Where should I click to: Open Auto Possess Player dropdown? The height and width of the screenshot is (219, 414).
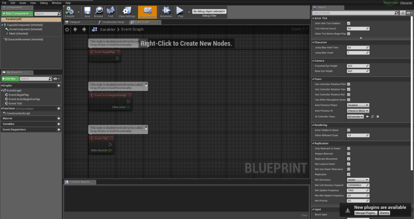click(358, 105)
